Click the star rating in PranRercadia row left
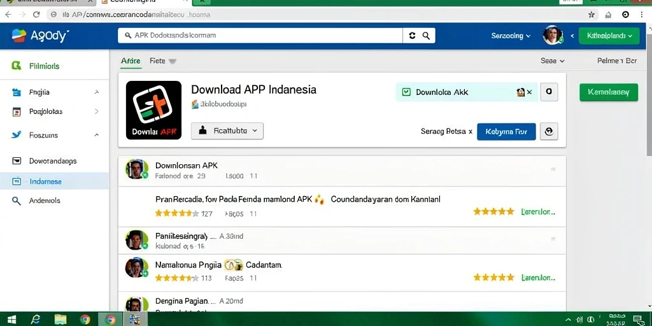 [x=177, y=213]
